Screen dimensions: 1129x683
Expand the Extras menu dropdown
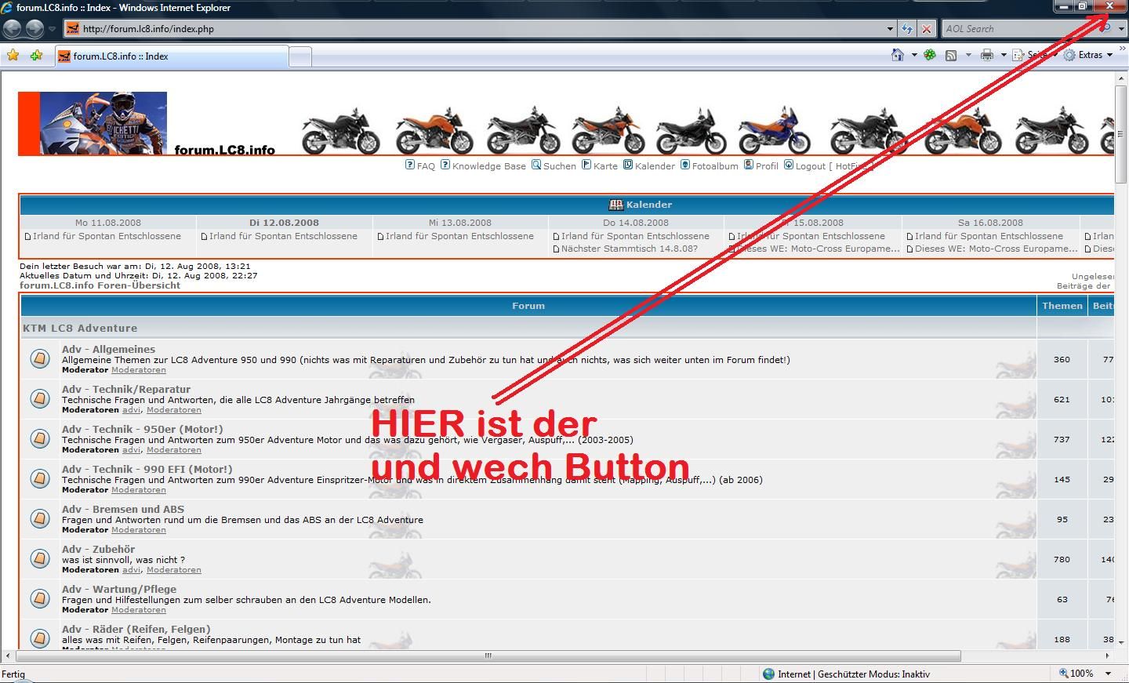coord(1109,55)
